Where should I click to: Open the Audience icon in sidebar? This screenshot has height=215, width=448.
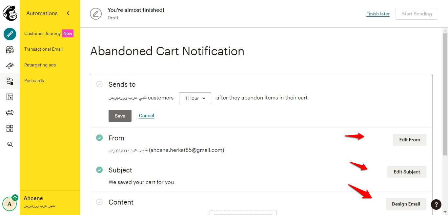[x=10, y=50]
